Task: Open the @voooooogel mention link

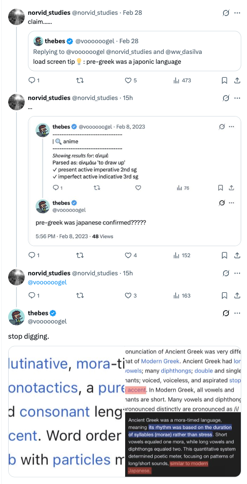Action: click(47, 282)
